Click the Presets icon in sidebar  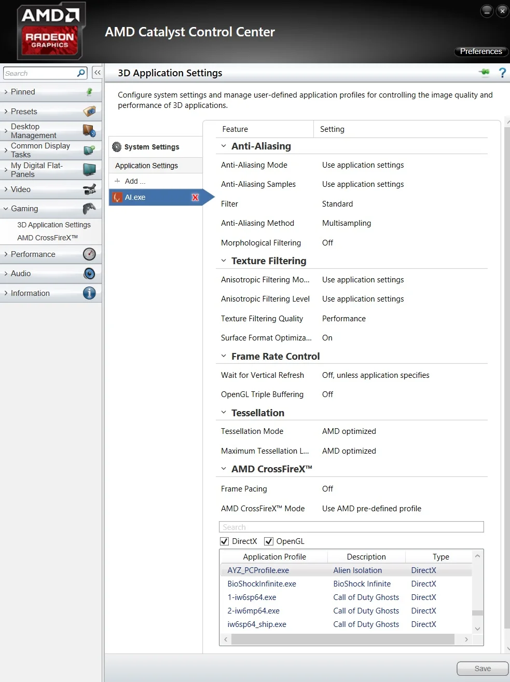pyautogui.click(x=90, y=111)
